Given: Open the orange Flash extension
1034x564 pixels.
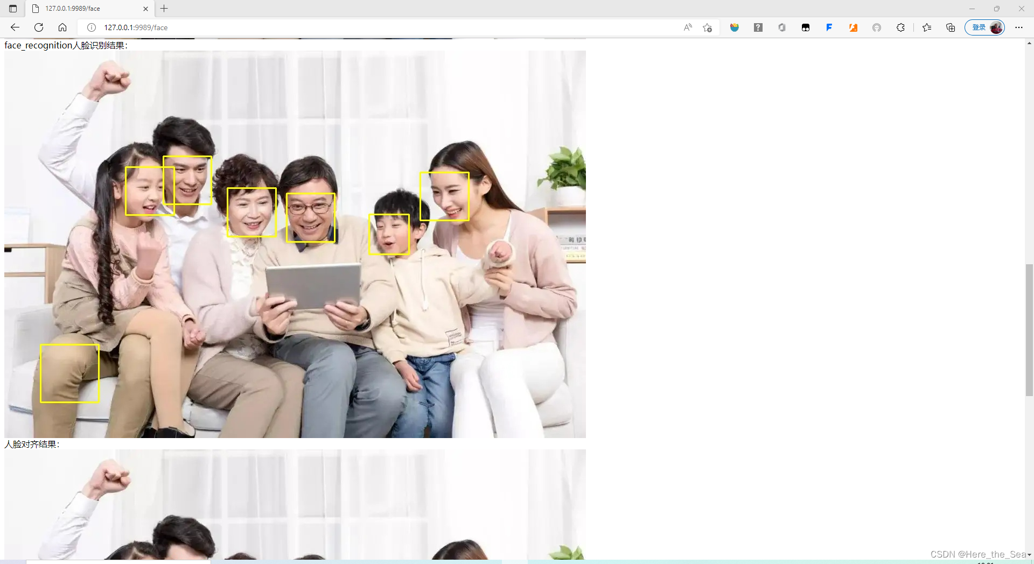Looking at the screenshot, I should pos(853,27).
